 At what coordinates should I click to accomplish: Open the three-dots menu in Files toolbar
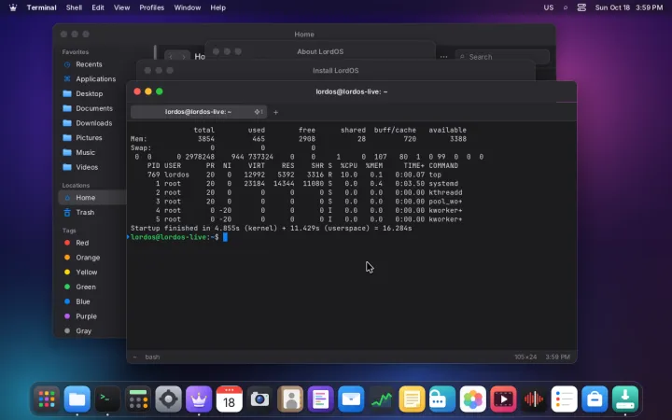pyautogui.click(x=443, y=57)
